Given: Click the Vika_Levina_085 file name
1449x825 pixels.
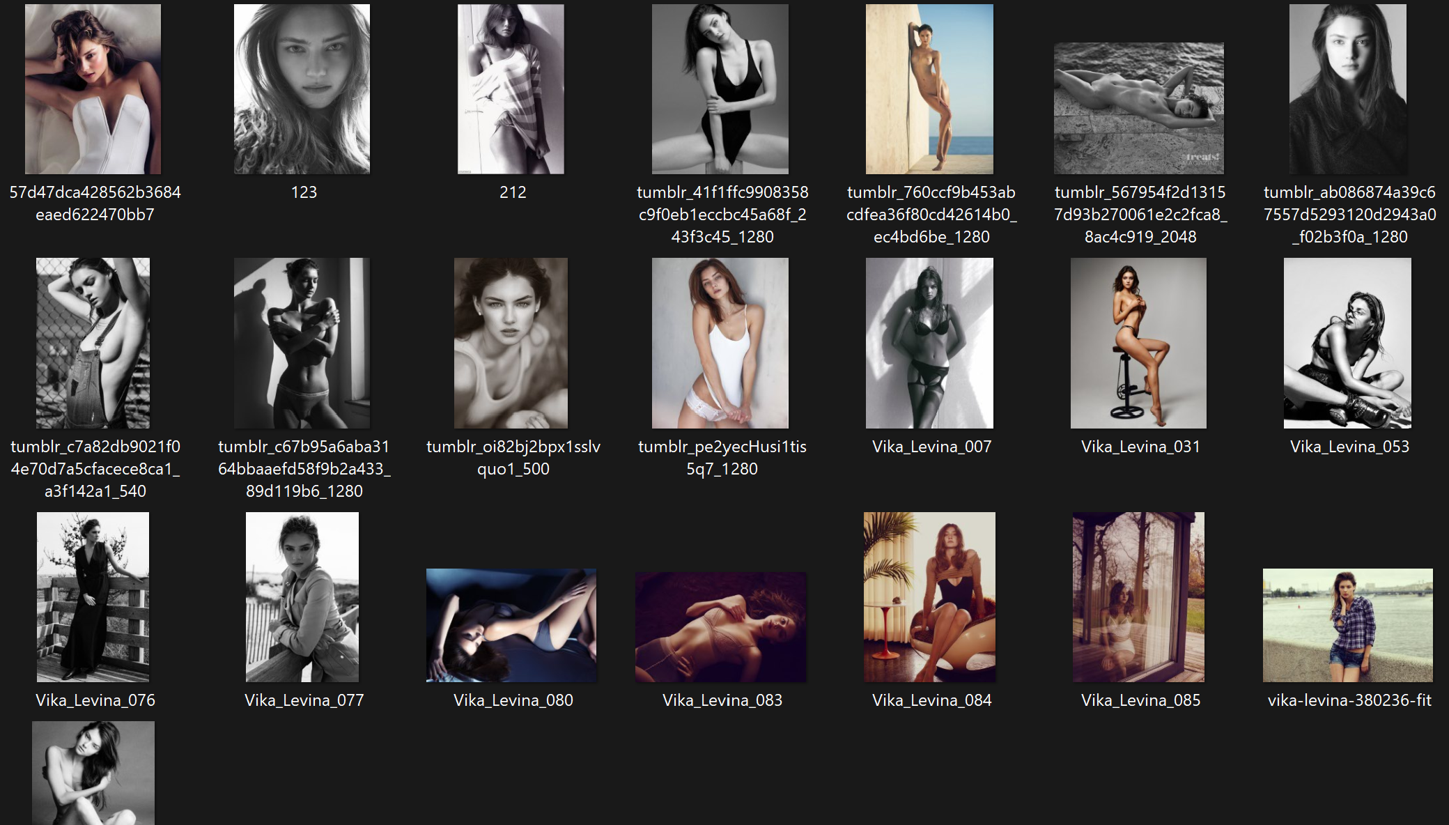Looking at the screenshot, I should click(x=1140, y=700).
